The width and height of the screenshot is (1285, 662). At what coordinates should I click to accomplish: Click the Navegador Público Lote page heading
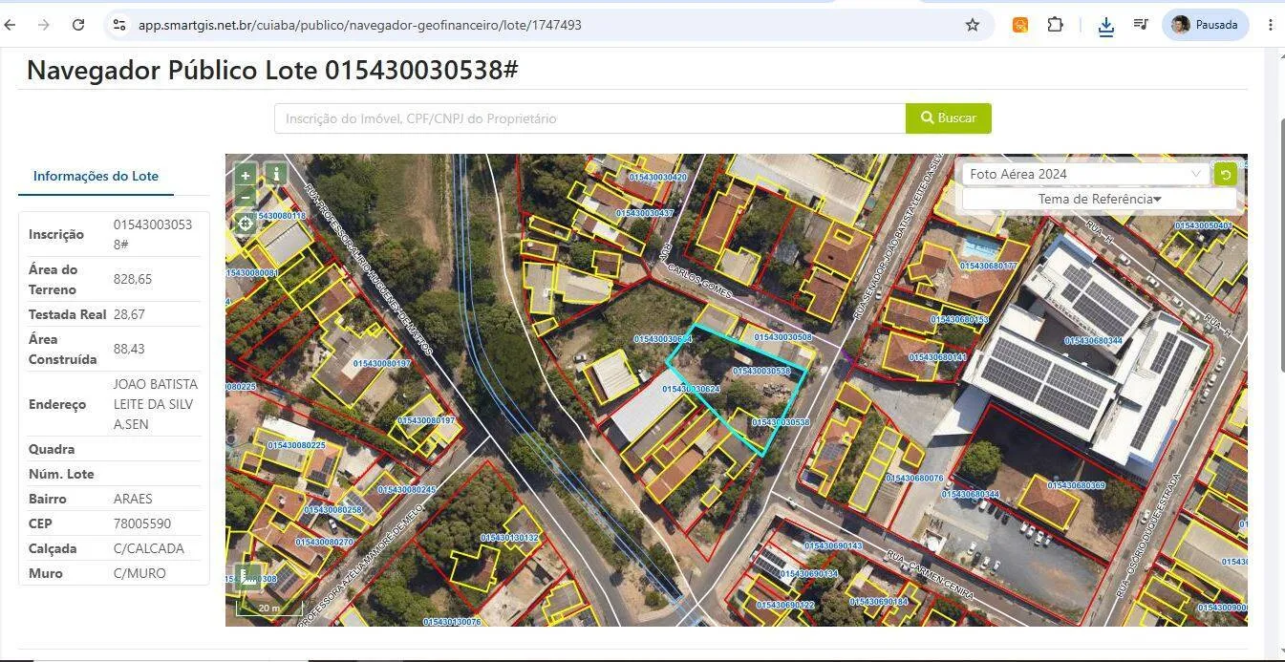click(272, 70)
